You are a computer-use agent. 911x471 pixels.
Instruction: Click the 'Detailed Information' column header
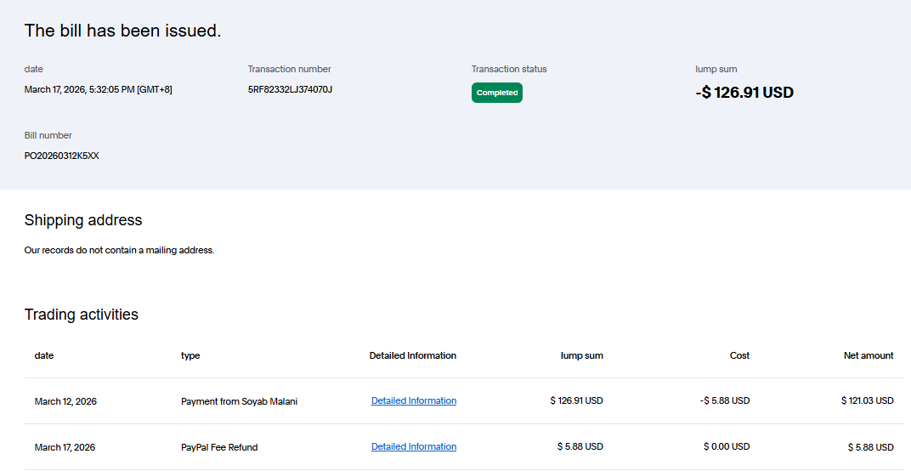412,355
